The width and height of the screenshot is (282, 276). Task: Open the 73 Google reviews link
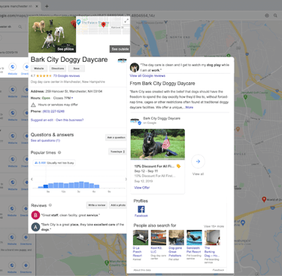click(x=66, y=75)
